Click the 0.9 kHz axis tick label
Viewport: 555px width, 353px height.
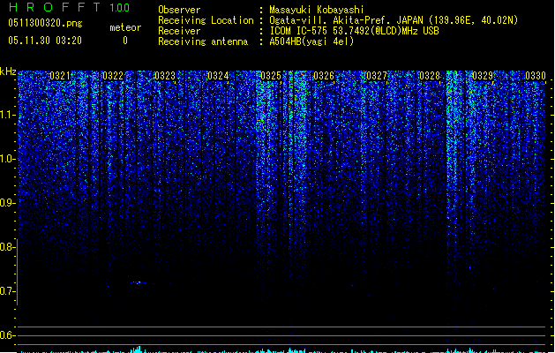point(7,203)
